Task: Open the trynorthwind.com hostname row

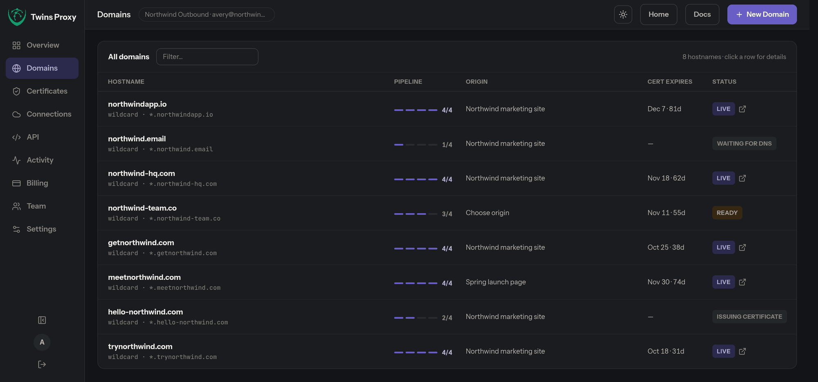Action: [447, 351]
